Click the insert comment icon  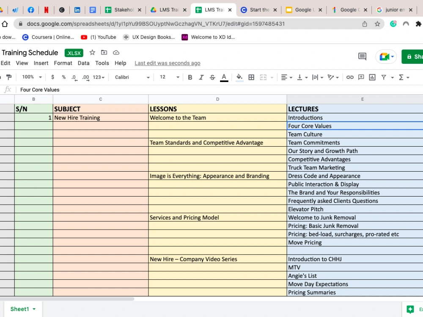pyautogui.click(x=361, y=77)
